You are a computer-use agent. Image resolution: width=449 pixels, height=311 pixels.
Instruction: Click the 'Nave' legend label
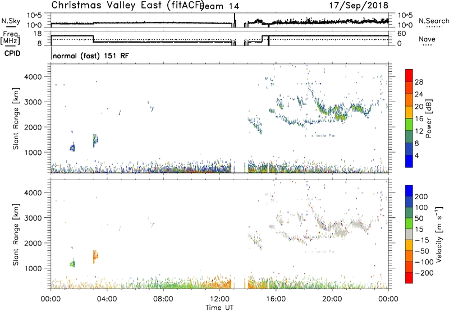click(427, 39)
